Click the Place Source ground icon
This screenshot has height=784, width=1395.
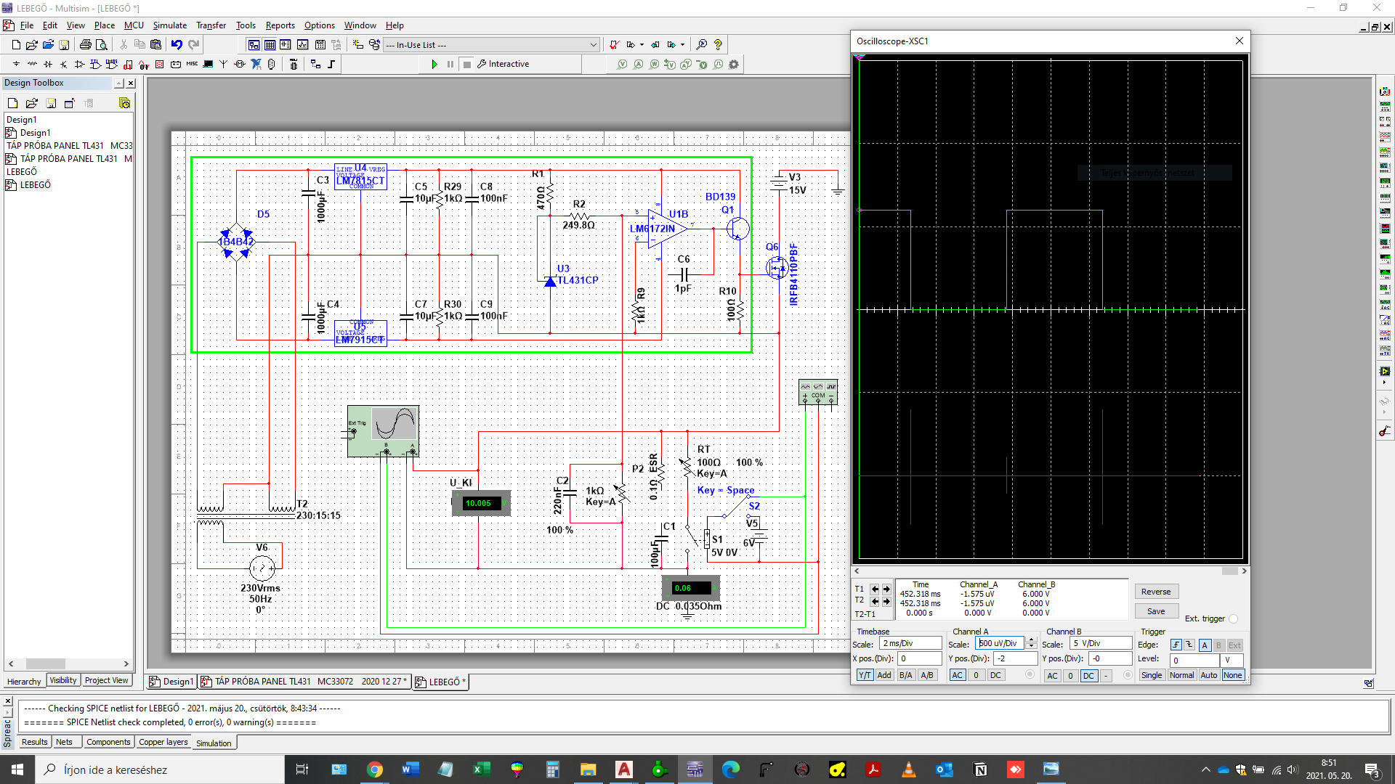point(16,65)
